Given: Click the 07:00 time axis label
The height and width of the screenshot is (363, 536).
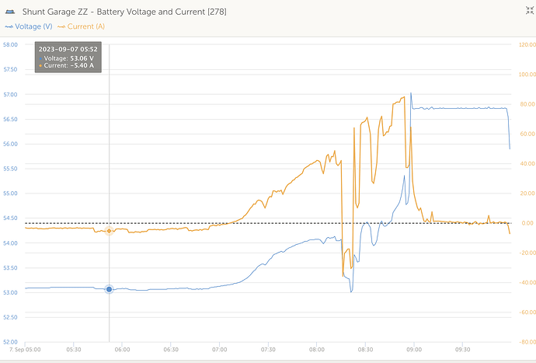Looking at the screenshot, I should (x=220, y=350).
